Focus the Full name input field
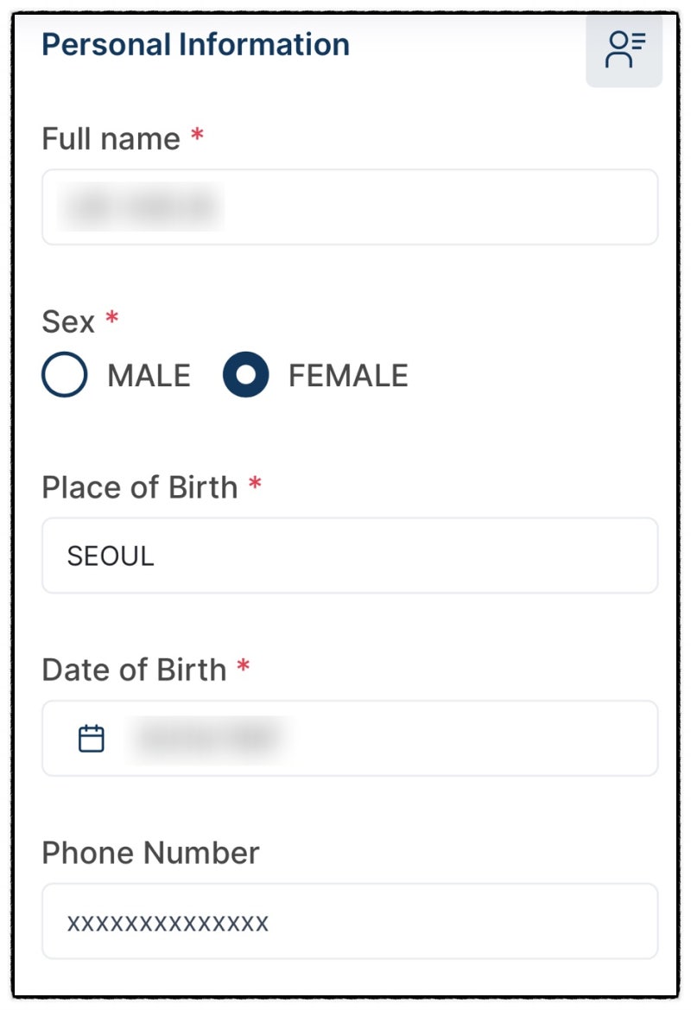This screenshot has width=691, height=1010. [x=350, y=206]
